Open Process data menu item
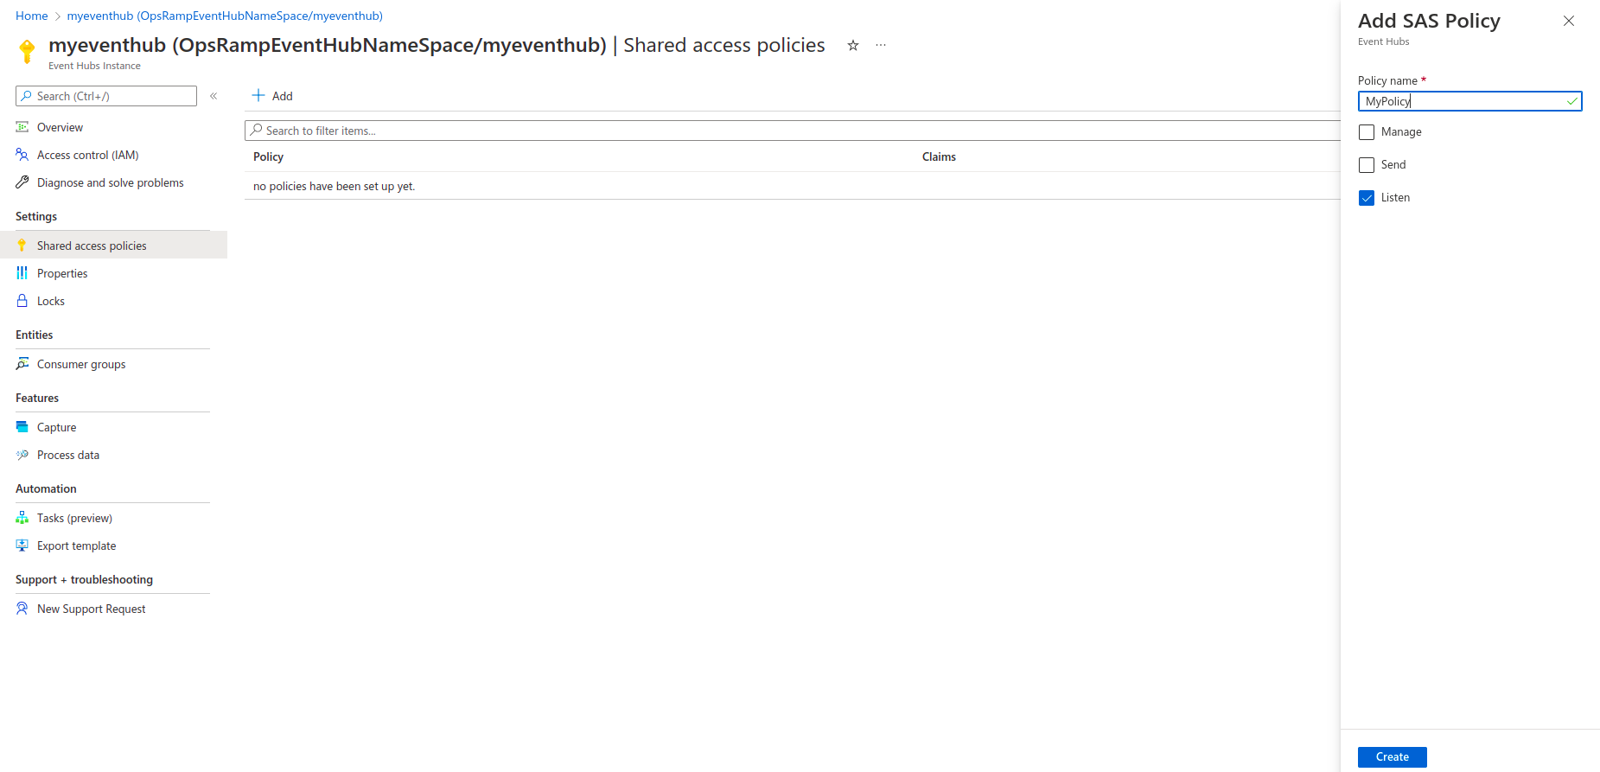The width and height of the screenshot is (1600, 772). tap(113, 455)
